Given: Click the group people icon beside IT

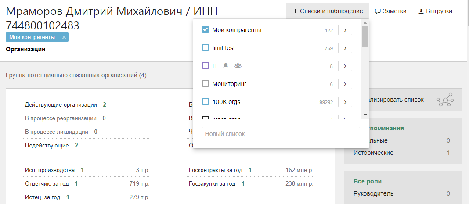Looking at the screenshot, I should tap(238, 66).
